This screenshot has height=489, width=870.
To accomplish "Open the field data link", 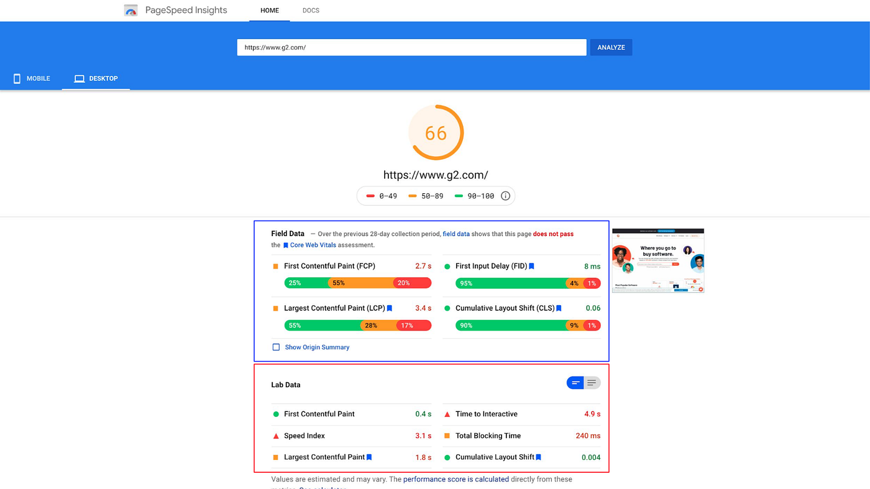I will 456,234.
